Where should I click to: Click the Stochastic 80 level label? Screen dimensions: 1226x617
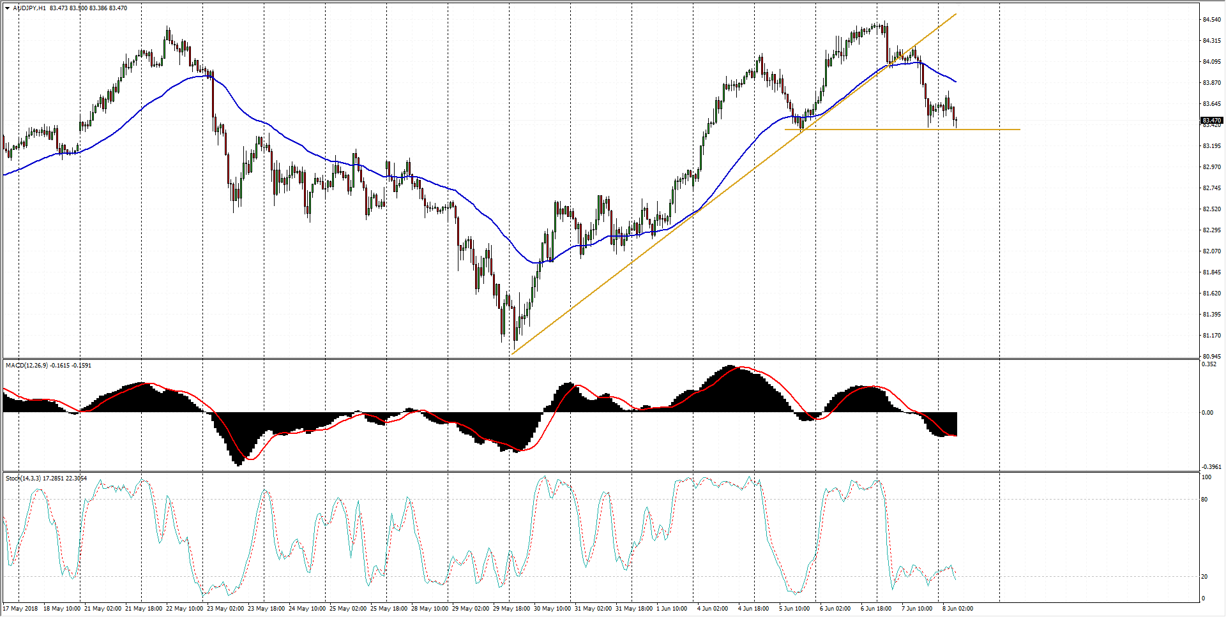pos(1204,500)
